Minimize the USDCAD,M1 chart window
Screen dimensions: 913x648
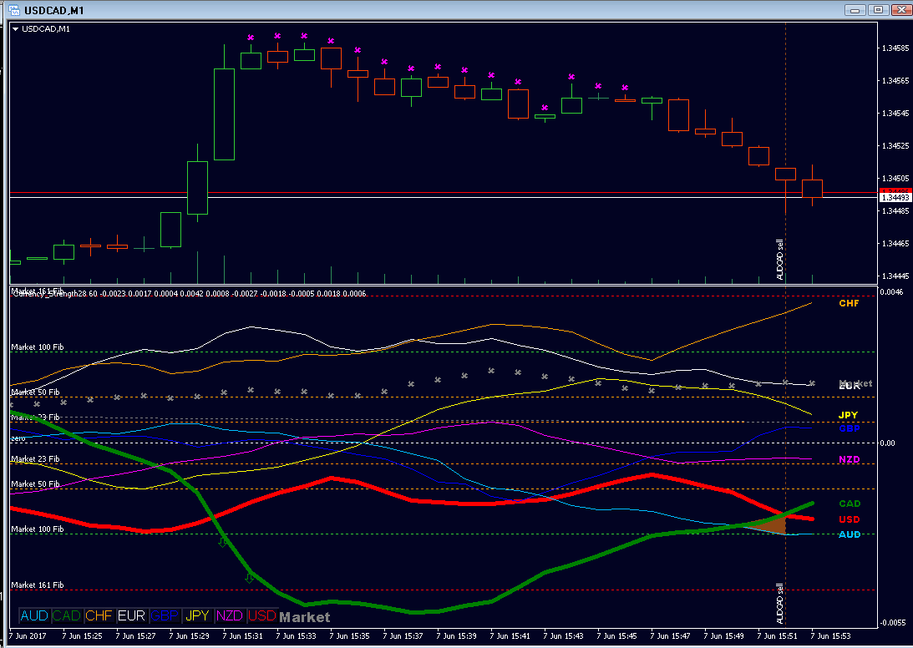click(x=855, y=10)
